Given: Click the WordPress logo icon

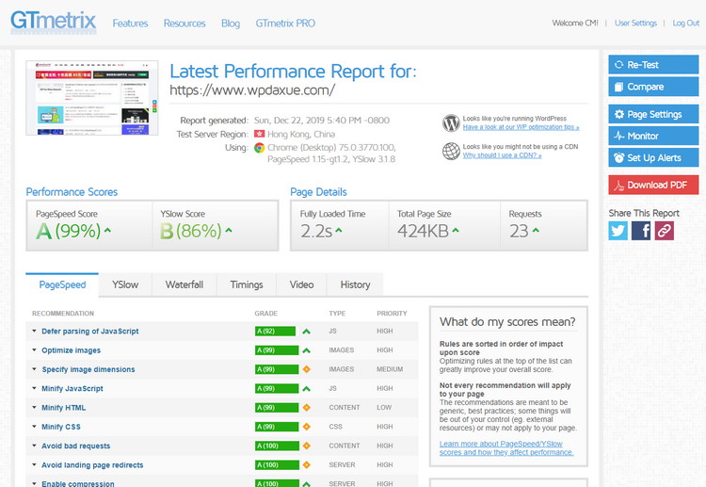Looking at the screenshot, I should pyautogui.click(x=451, y=122).
